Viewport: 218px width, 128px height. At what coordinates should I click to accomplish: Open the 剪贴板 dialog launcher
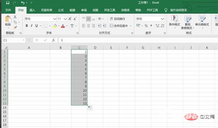click(20, 33)
